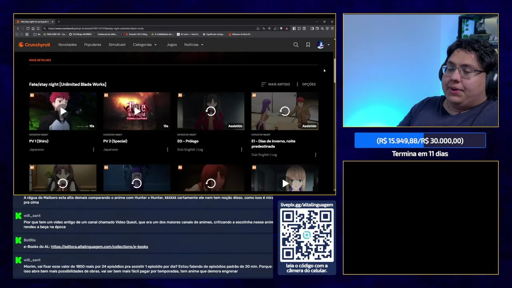Open the VDO.Ninja MIORIM3 bookmark
Screen dimensions: 512x288
80,34
